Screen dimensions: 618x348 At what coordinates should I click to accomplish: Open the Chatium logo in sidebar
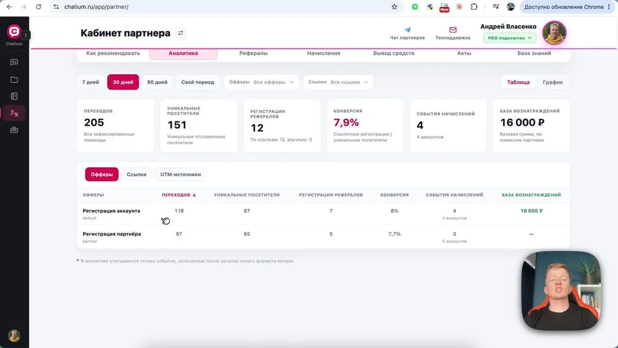click(x=14, y=32)
